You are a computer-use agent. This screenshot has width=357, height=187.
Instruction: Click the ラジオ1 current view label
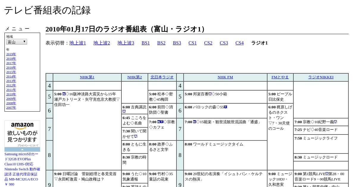tap(259, 43)
